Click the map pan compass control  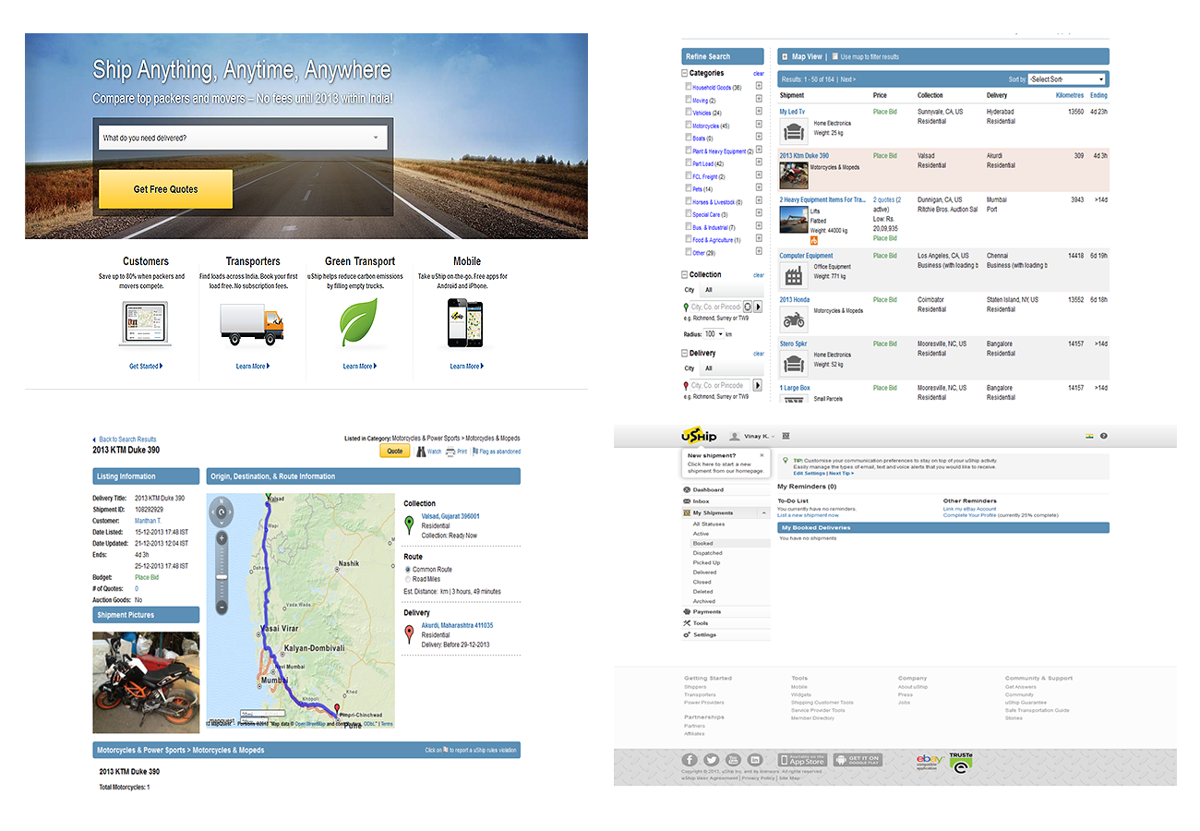tap(222, 511)
